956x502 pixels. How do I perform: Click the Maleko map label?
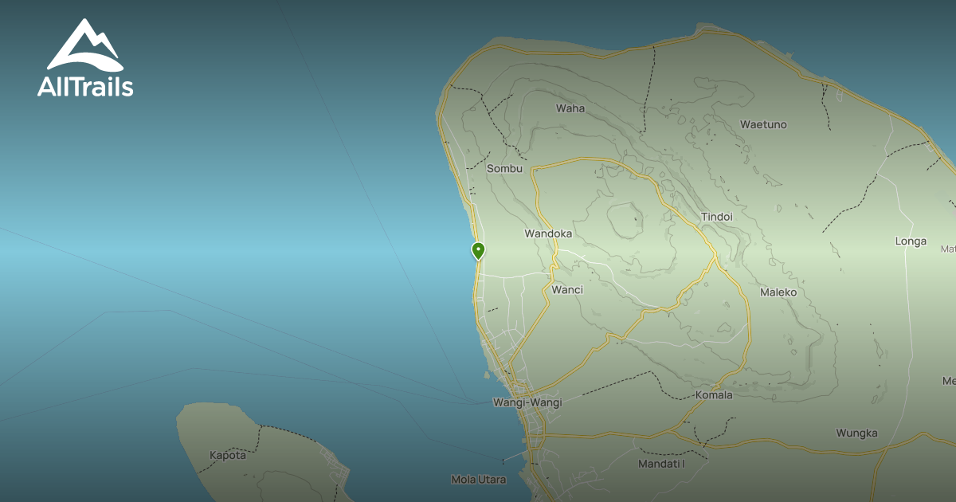click(x=778, y=292)
